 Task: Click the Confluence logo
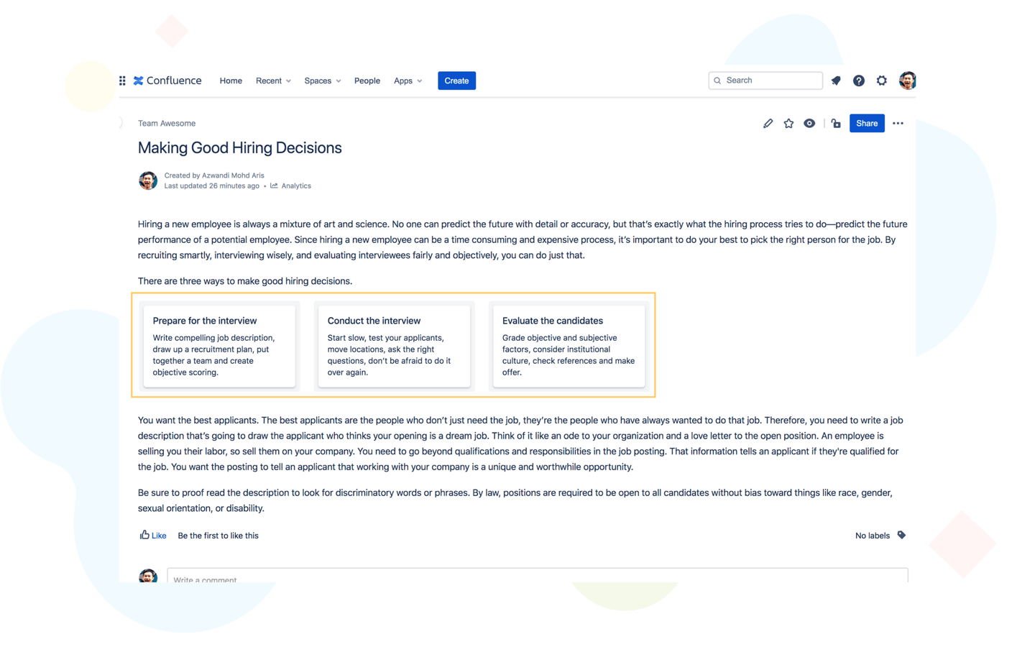pos(167,81)
